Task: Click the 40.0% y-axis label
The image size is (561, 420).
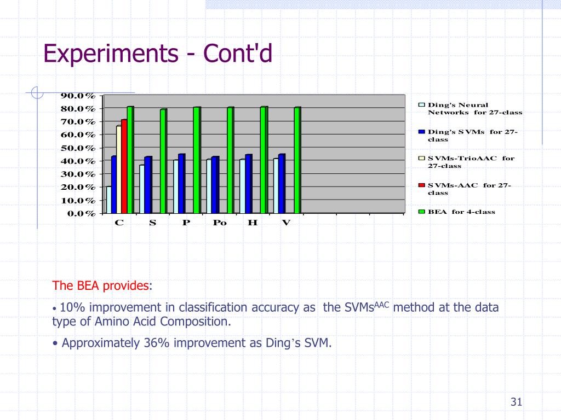Action: 78,161
